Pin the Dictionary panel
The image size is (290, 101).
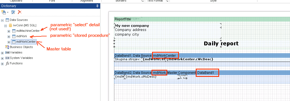click(97, 6)
